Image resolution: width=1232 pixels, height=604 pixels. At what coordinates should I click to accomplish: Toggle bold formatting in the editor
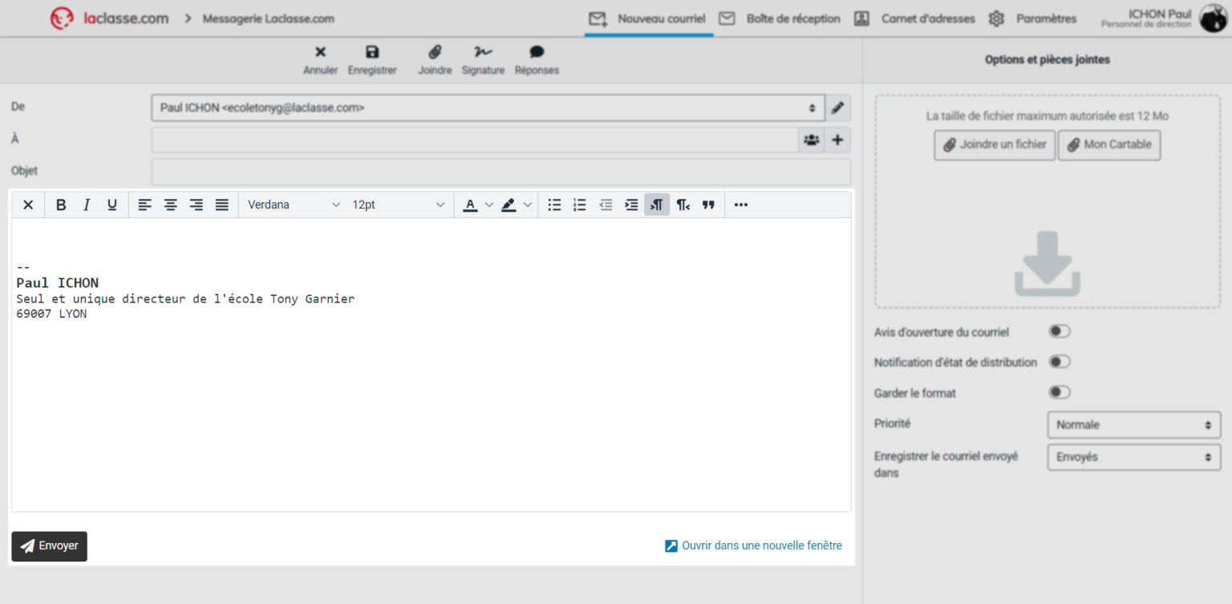(61, 205)
